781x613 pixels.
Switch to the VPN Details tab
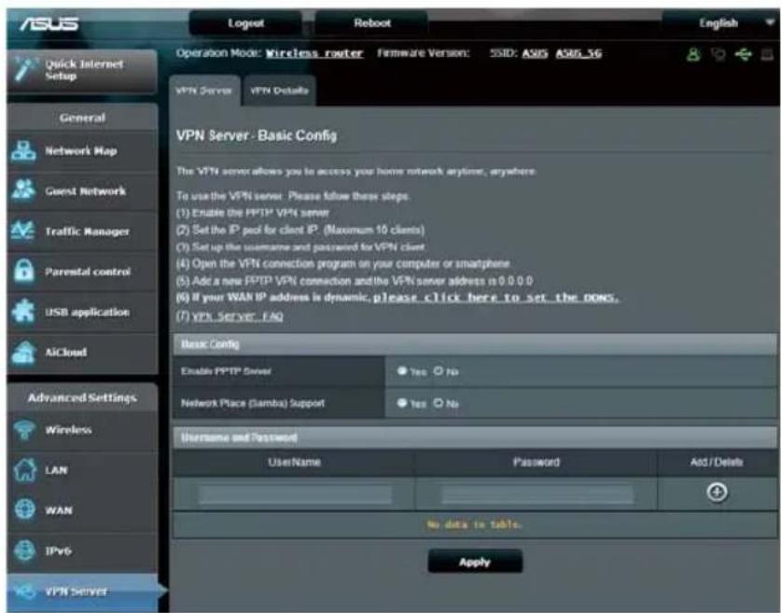(x=279, y=91)
